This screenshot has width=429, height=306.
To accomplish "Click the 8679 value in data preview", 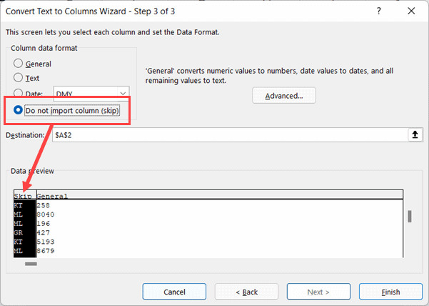I will (46, 251).
